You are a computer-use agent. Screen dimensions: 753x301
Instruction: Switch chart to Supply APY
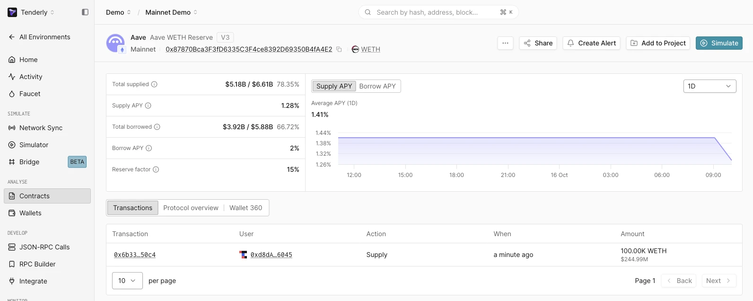pyautogui.click(x=334, y=86)
